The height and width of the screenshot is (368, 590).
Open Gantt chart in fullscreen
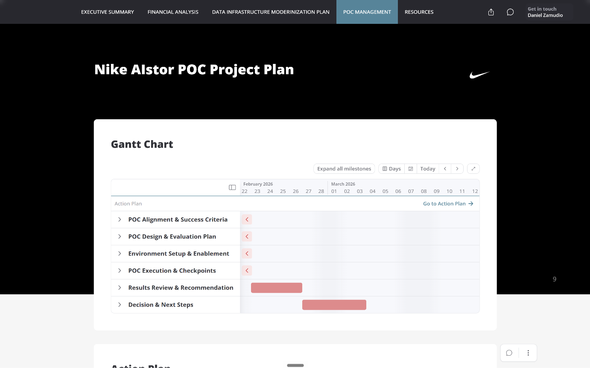pos(473,169)
